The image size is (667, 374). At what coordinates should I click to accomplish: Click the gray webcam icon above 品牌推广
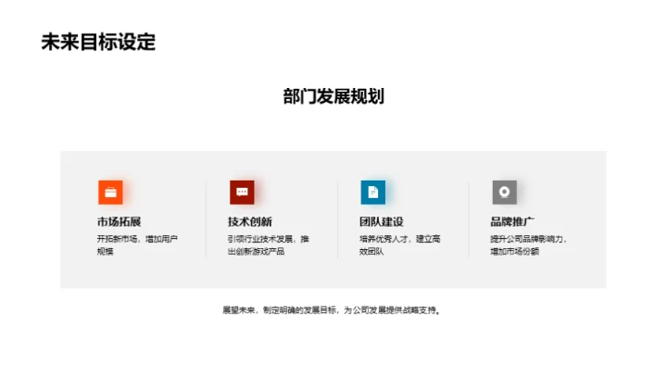(505, 193)
